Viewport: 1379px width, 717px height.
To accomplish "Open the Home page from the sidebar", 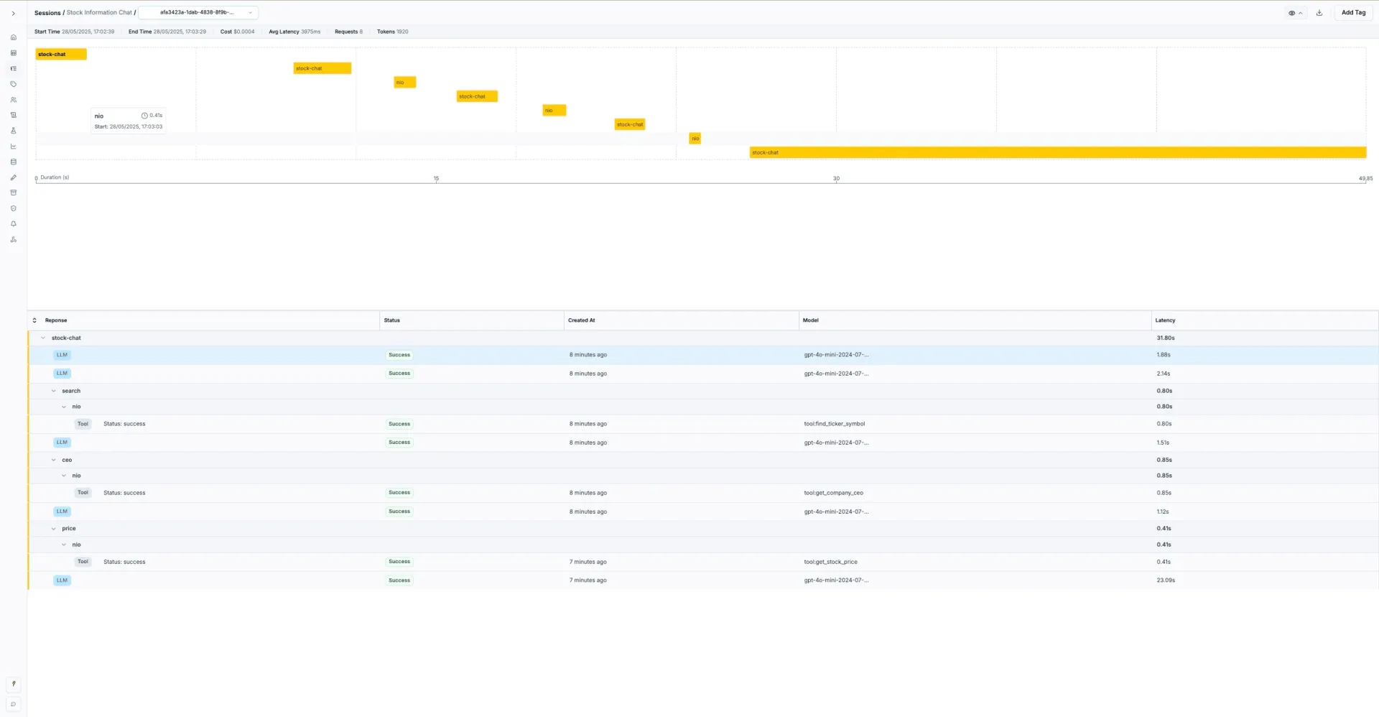I will [x=13, y=37].
